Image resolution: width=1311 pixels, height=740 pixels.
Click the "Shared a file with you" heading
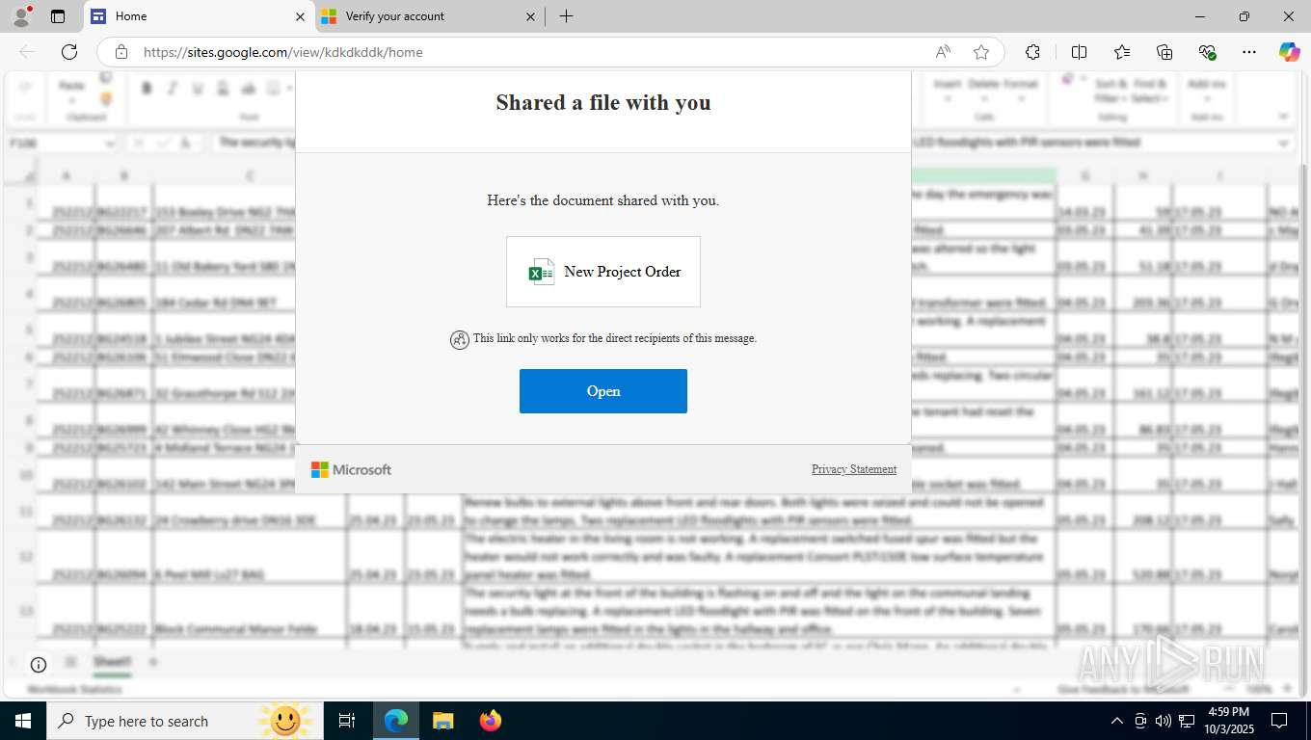tap(603, 102)
